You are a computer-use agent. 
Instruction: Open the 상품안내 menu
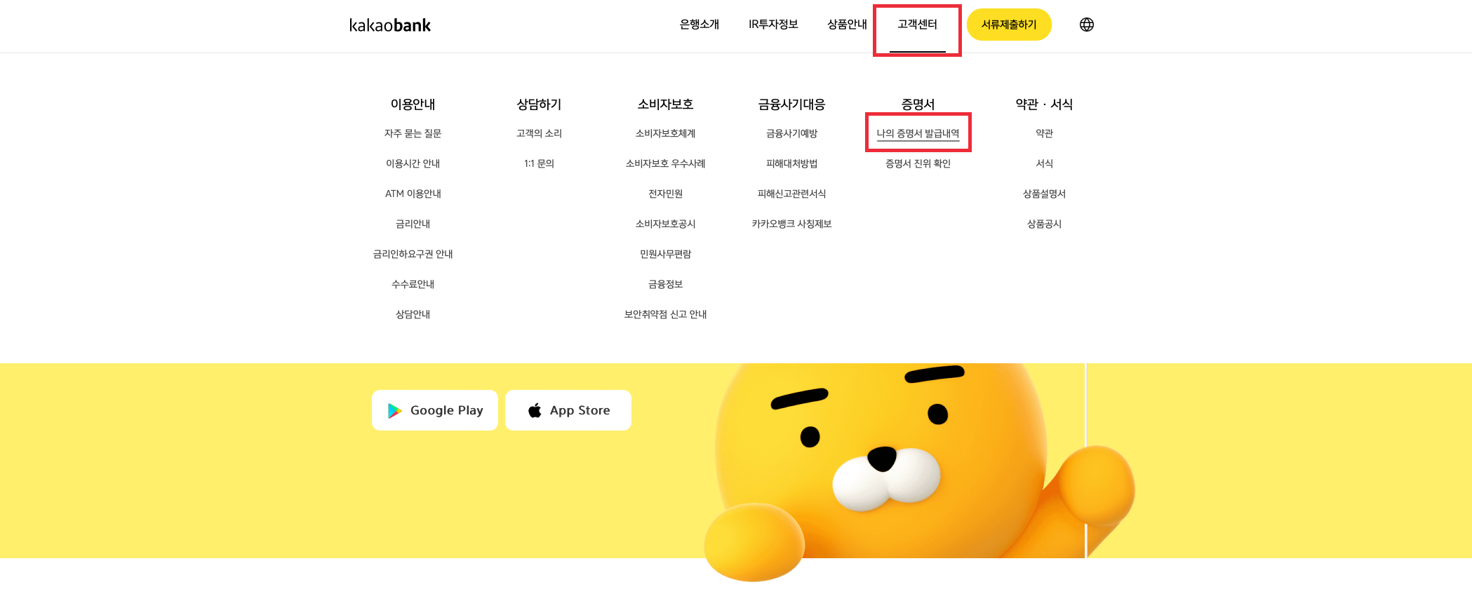[x=847, y=25]
